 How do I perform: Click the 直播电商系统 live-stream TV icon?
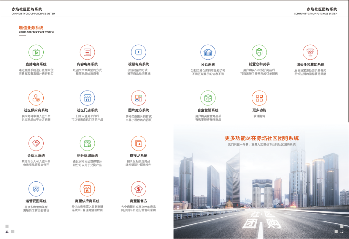point(36,52)
